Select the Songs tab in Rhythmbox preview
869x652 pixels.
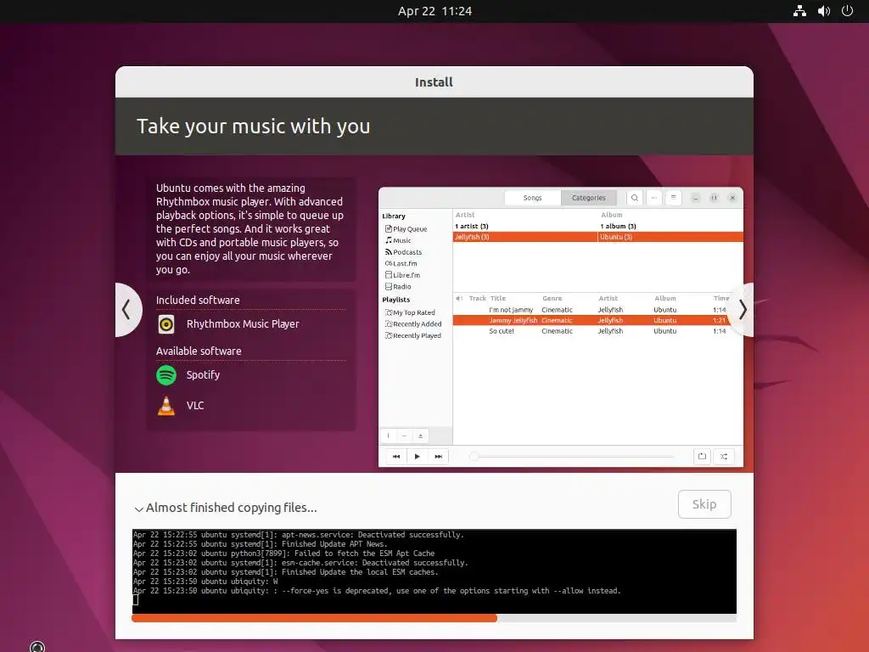click(533, 198)
